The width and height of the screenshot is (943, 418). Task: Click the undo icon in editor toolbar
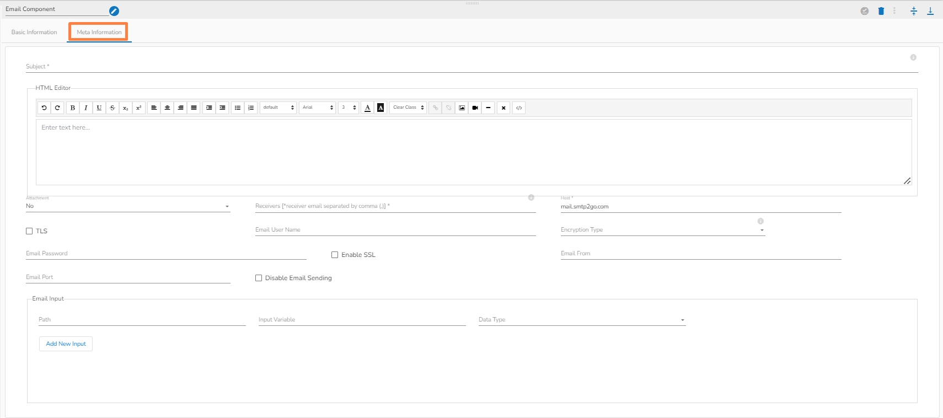(44, 108)
